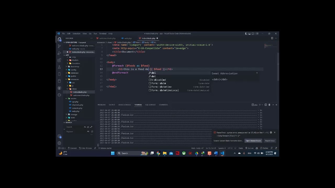
Task: Toggle the primary side bar layout icon
Action: (x=246, y=33)
